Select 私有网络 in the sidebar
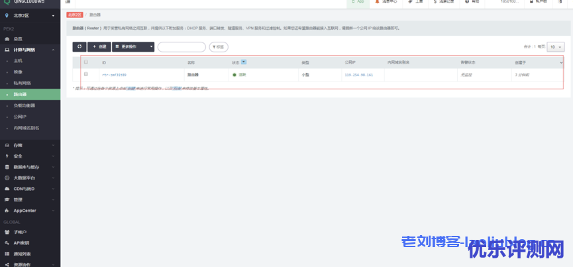Viewport: 573px width, 267px height. pos(22,83)
